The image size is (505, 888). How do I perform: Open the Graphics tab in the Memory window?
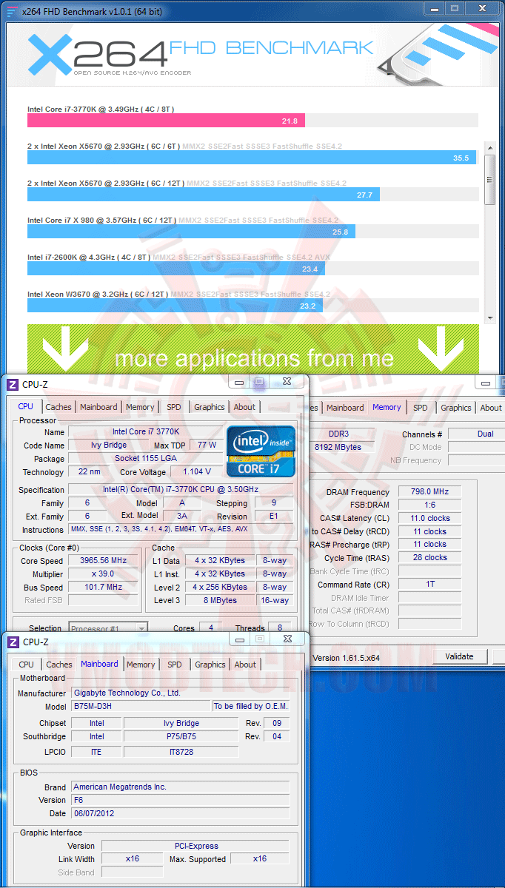point(456,408)
